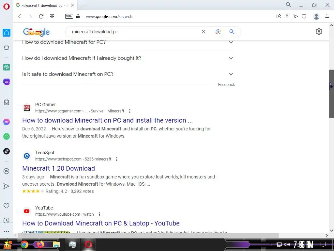
Task: Open TechSpot result three-dot menu
Action: 116,159
